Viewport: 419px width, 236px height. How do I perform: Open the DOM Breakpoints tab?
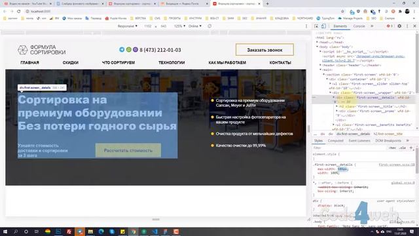click(x=388, y=141)
